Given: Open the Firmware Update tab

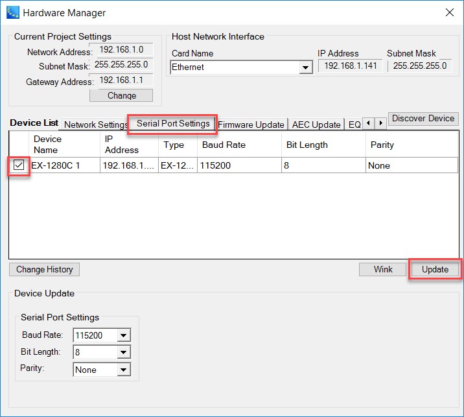Looking at the screenshot, I should [251, 125].
